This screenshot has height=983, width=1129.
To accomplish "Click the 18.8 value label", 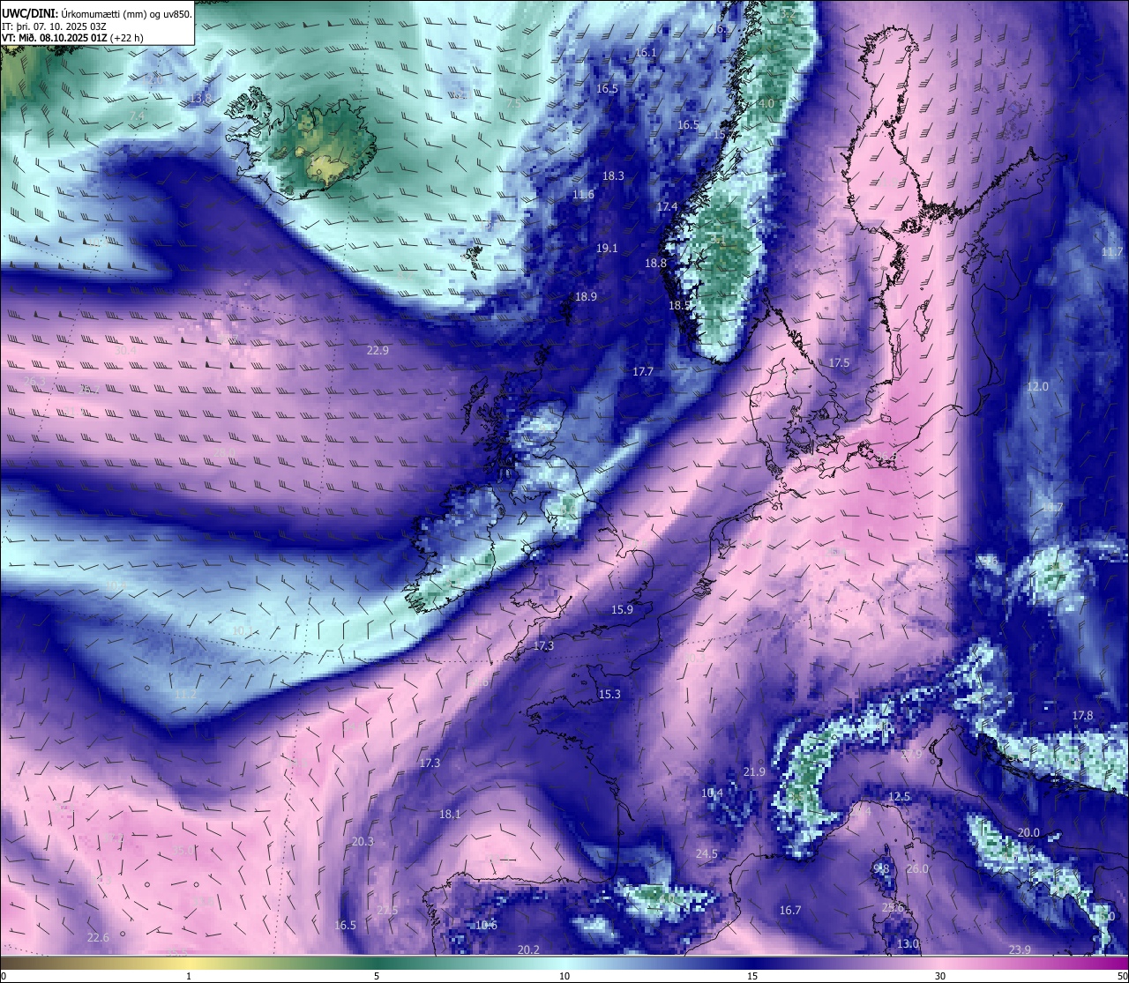I will [655, 263].
